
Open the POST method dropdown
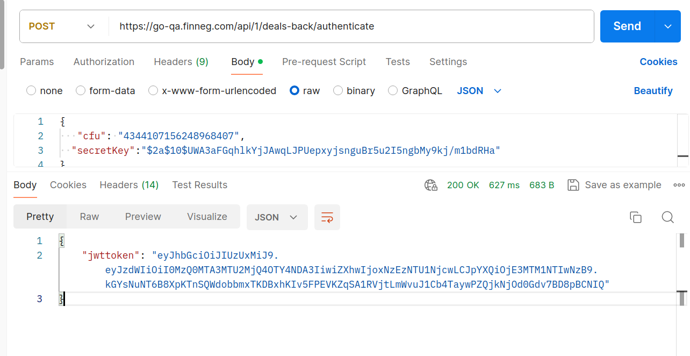[x=62, y=26]
